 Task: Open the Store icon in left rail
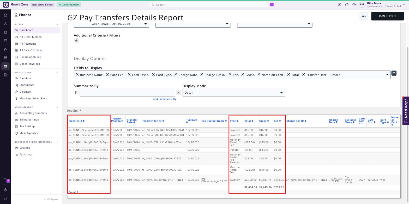[x=5, y=58]
